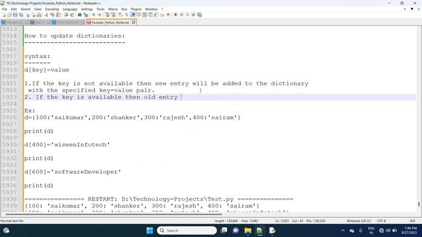Open the Edit menu
This screenshot has height=237, width=422.
tap(14, 9)
